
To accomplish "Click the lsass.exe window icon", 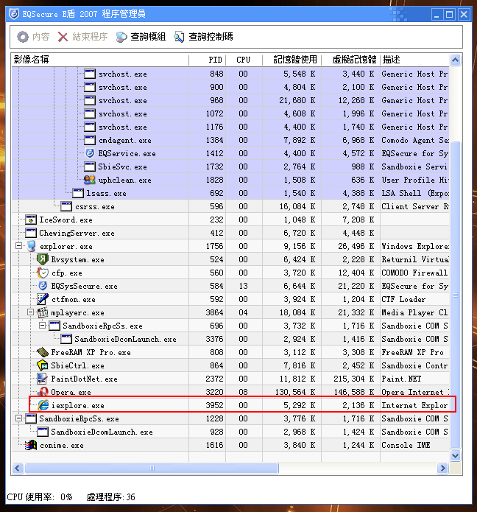I will pos(78,193).
